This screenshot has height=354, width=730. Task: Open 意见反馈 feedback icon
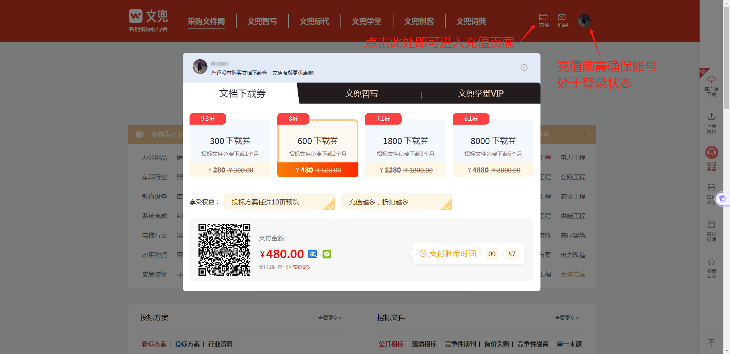[x=712, y=231]
